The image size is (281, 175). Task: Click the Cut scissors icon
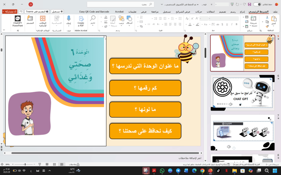(267, 17)
